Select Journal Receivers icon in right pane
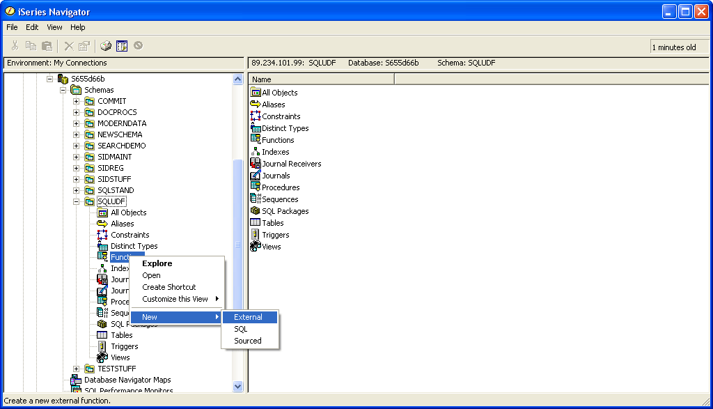The height and width of the screenshot is (409, 713). [256, 163]
